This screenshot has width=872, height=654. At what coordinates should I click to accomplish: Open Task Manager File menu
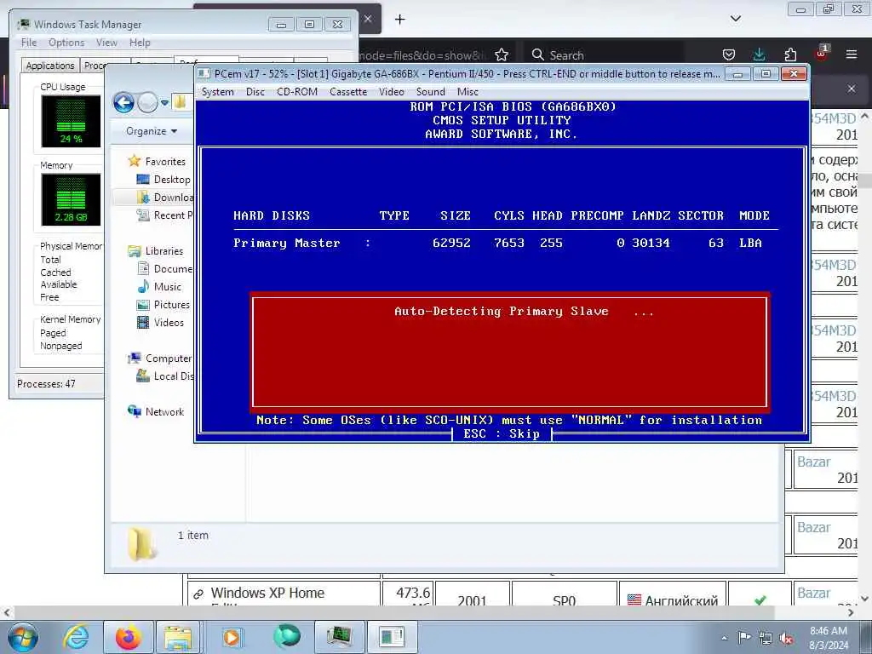pyautogui.click(x=29, y=43)
